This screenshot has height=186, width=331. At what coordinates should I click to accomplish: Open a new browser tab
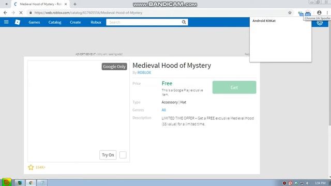74,4
